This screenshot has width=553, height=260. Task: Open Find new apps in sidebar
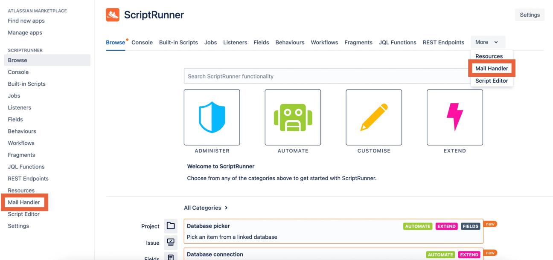[26, 20]
